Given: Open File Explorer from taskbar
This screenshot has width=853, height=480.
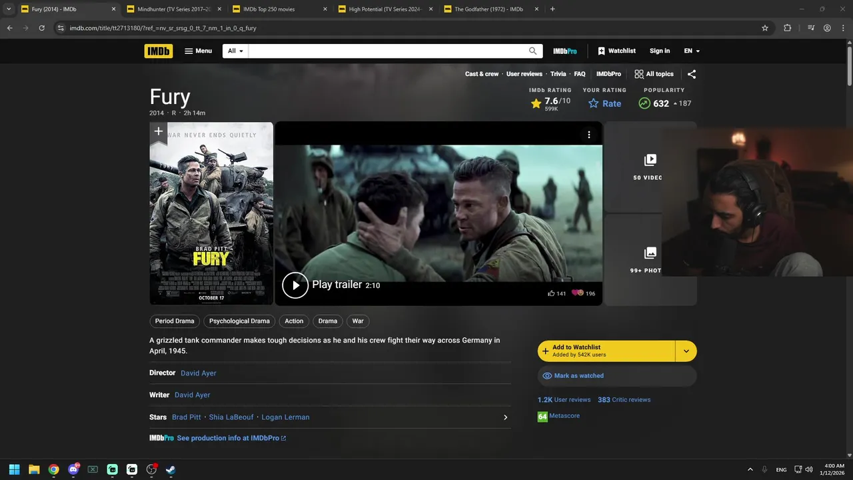Looking at the screenshot, I should [x=34, y=469].
